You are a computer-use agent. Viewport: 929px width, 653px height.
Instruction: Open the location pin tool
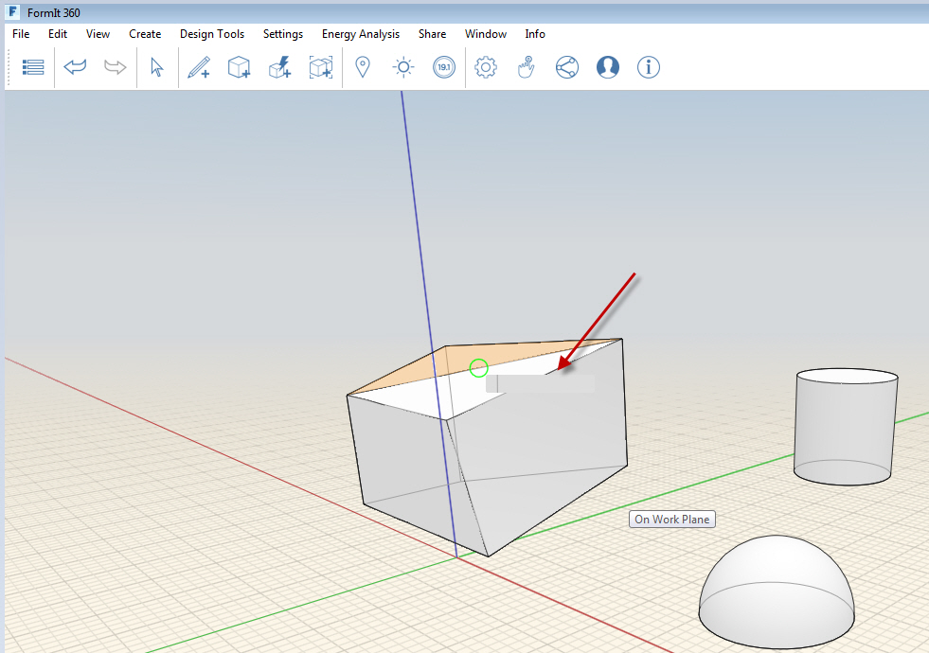click(363, 67)
